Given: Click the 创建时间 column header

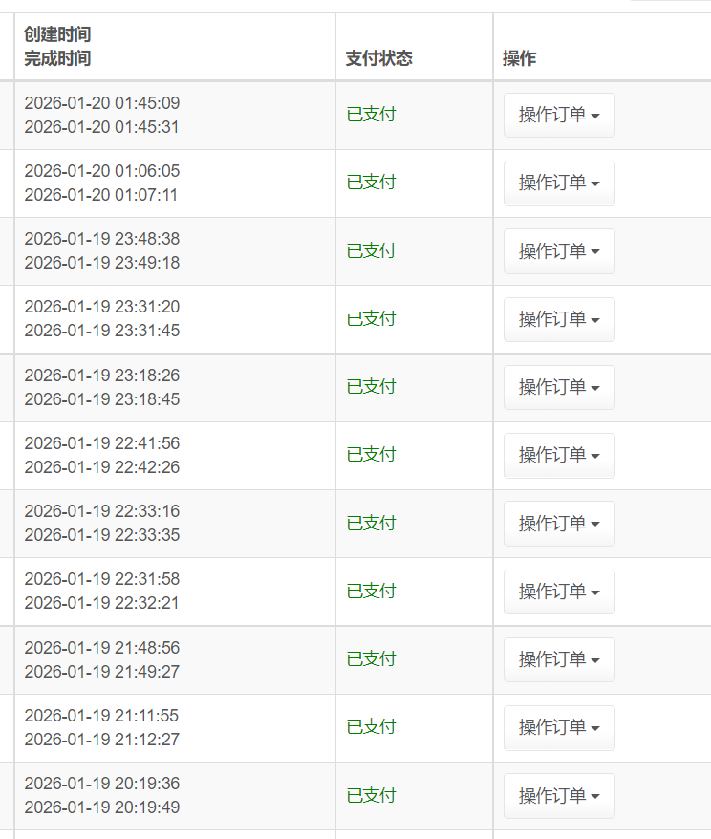Looking at the screenshot, I should 57,34.
